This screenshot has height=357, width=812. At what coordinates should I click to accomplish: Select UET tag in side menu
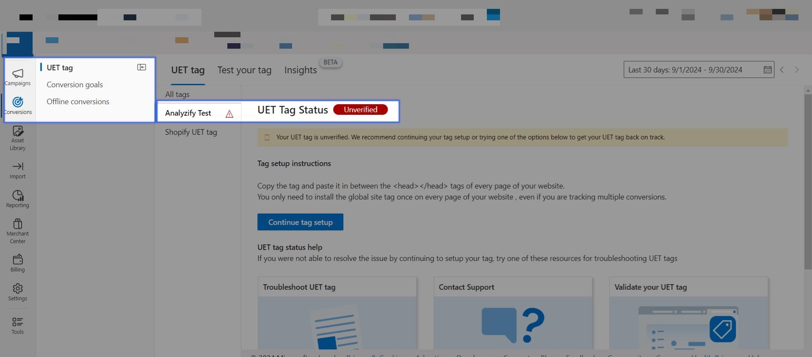[x=60, y=68]
